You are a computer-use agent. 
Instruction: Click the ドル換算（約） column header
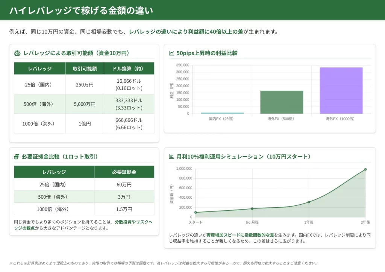(129, 68)
